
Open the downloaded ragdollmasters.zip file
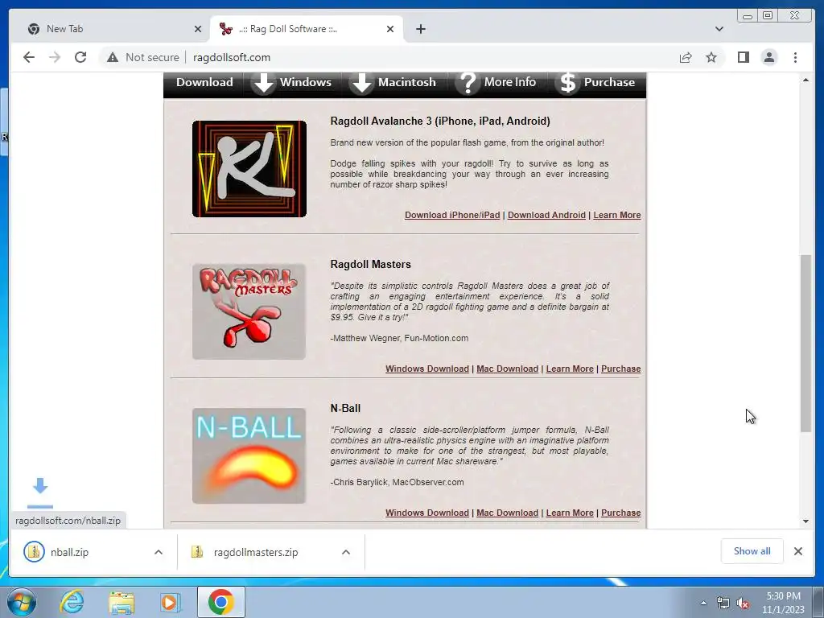[256, 552]
